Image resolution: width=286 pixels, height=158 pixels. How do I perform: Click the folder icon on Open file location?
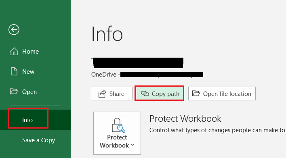pos(196,94)
